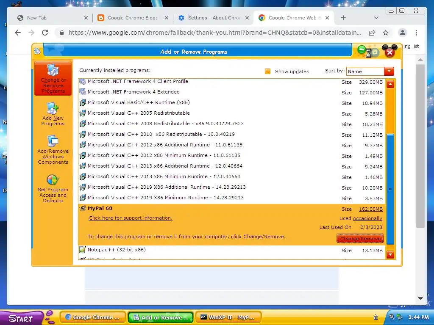This screenshot has height=325, width=434.
Task: Select the Google Chrome Web Browser tab
Action: [294, 18]
